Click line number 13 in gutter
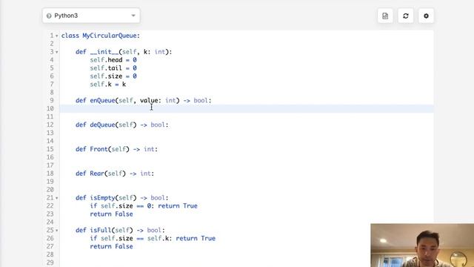The width and height of the screenshot is (474, 267). 50,133
